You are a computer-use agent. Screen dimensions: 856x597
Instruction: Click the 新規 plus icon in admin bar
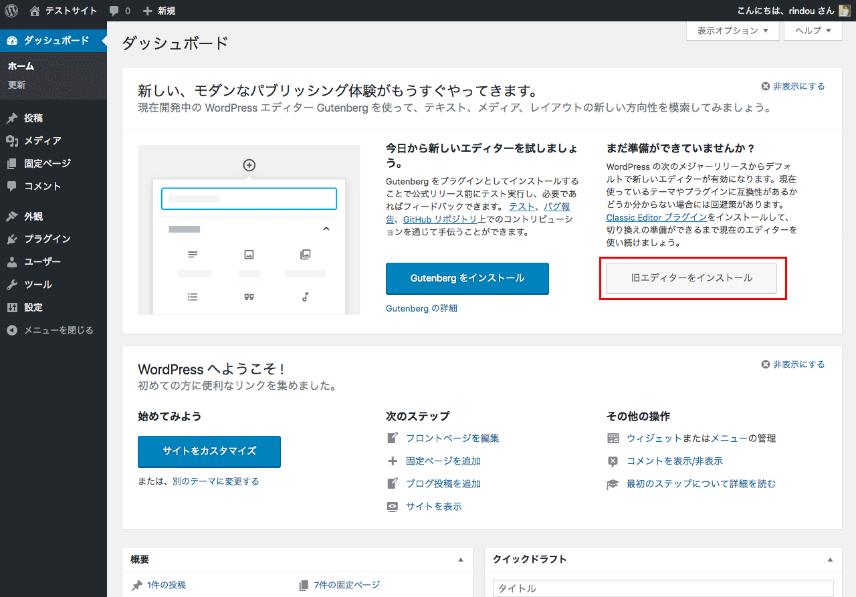pyautogui.click(x=148, y=11)
